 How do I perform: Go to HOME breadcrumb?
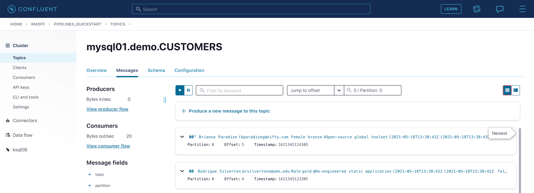(16, 24)
